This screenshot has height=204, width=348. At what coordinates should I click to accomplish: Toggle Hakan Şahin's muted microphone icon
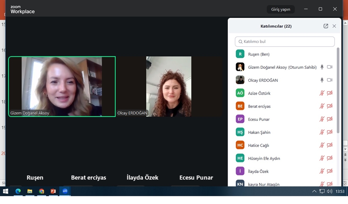pos(322,132)
